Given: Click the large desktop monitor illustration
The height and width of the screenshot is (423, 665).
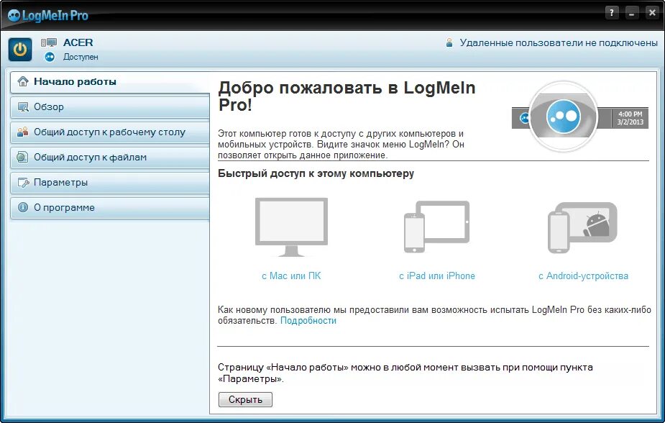Looking at the screenshot, I should (x=291, y=227).
